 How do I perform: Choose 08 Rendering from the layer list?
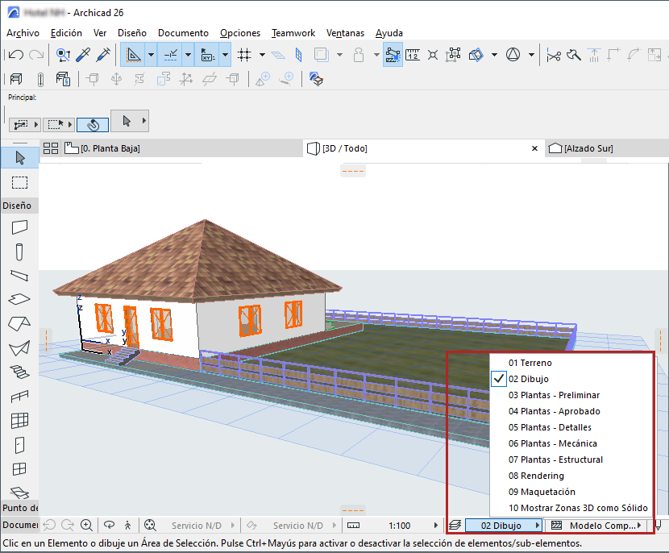(x=536, y=476)
